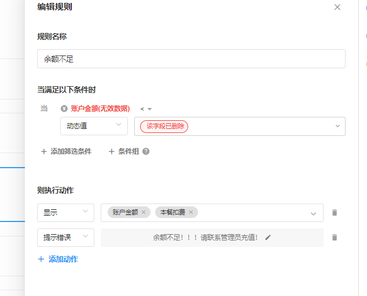367x296 pixels.
Task: Select the 账户金额(无效数据) condition field
Action: [100, 109]
